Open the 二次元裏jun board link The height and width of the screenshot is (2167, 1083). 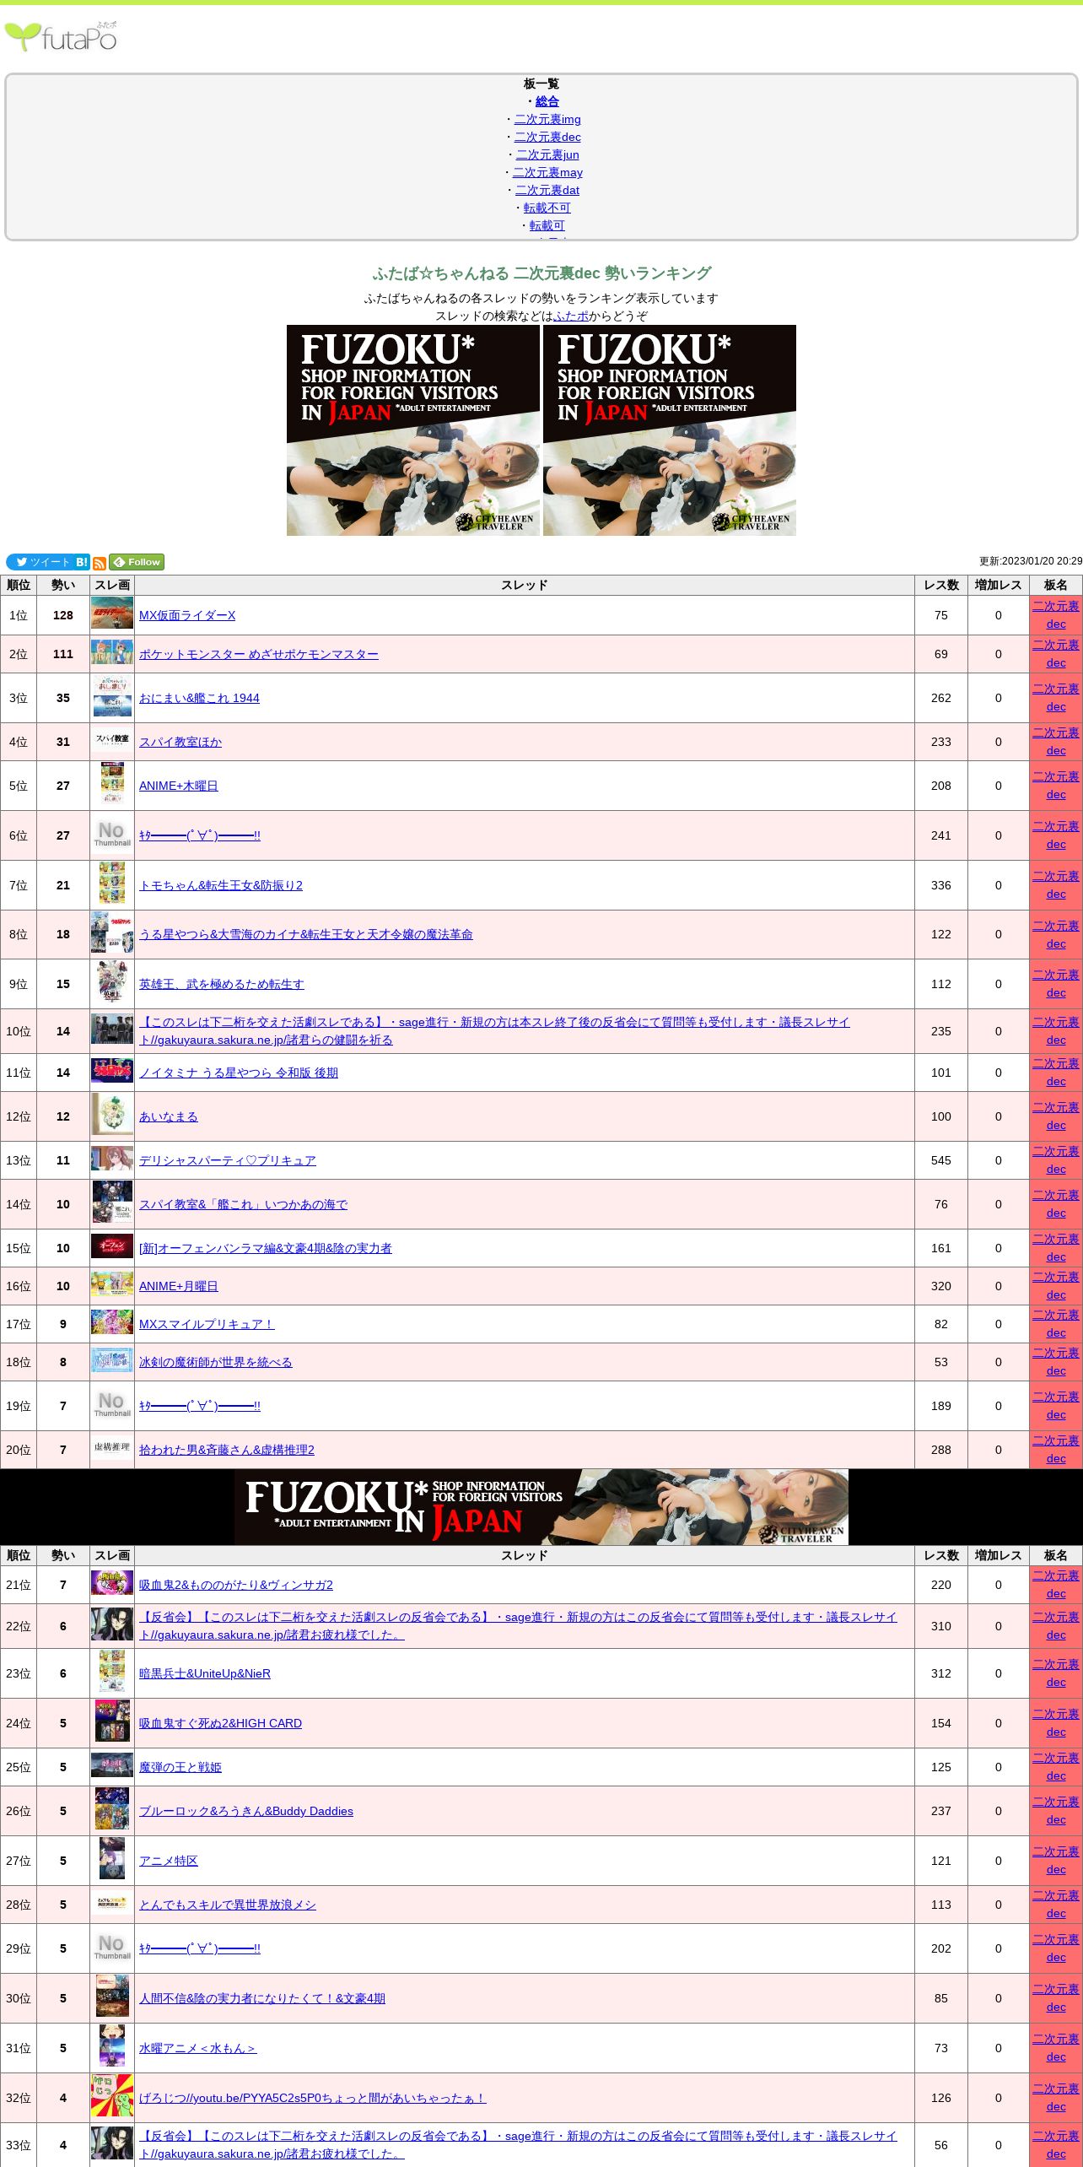pyautogui.click(x=547, y=154)
